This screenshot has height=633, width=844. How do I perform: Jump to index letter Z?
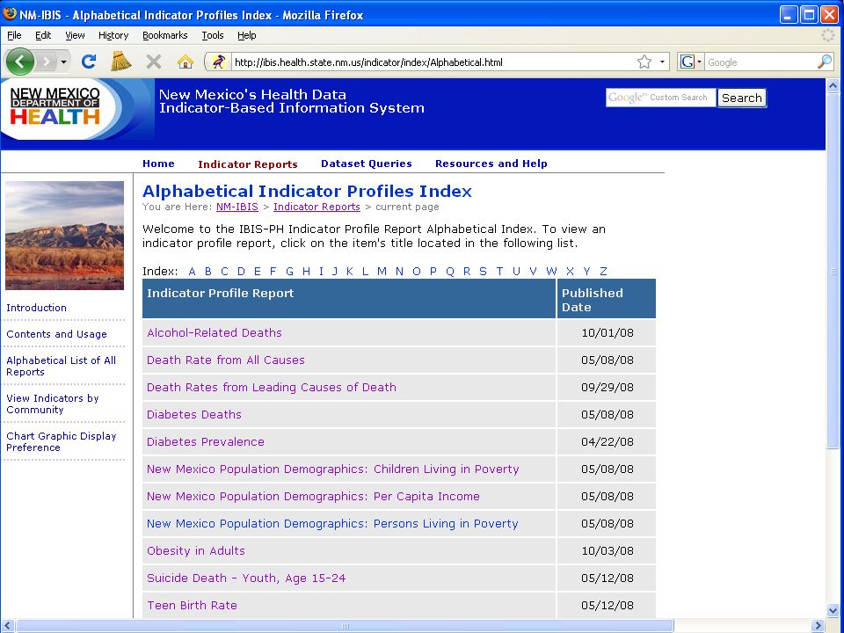(603, 272)
